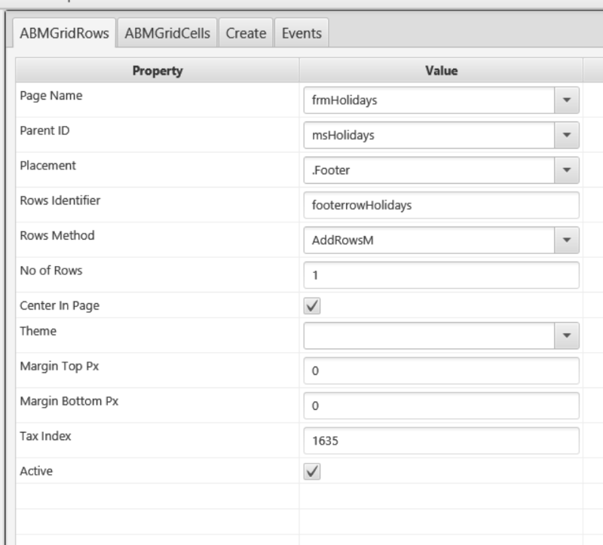Focus the No of Rows field
The height and width of the screenshot is (545, 603).
[x=441, y=274]
